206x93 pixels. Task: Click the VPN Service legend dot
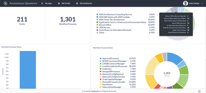tap(97, 28)
